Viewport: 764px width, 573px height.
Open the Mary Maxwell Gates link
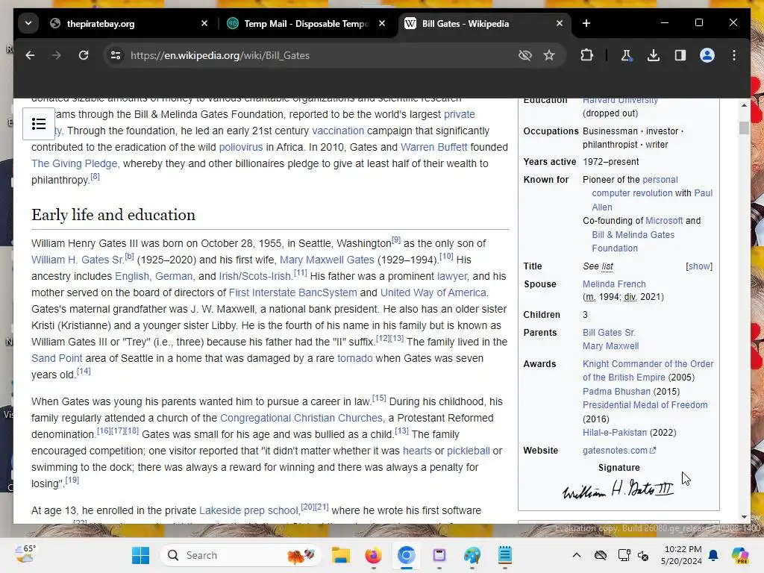pos(327,260)
